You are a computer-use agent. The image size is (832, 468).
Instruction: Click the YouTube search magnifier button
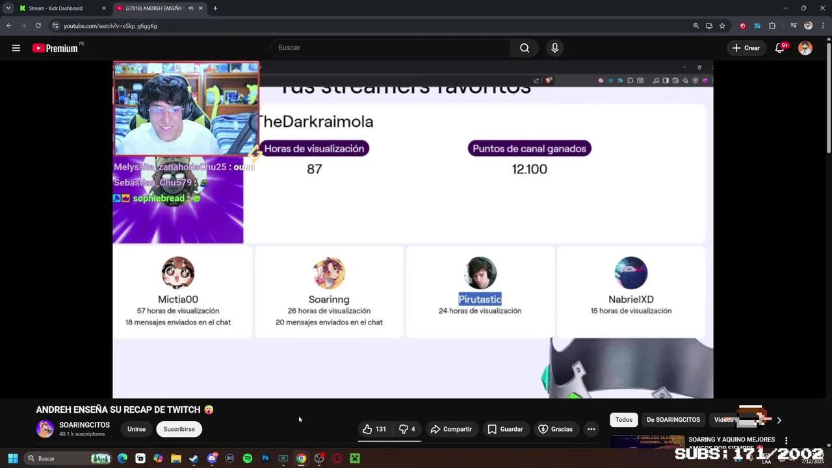[525, 48]
